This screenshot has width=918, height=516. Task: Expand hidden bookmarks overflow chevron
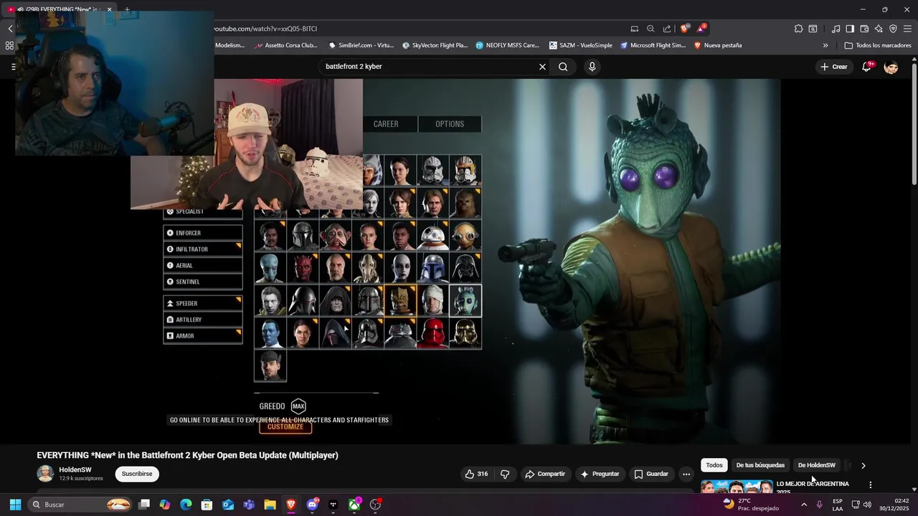point(825,45)
